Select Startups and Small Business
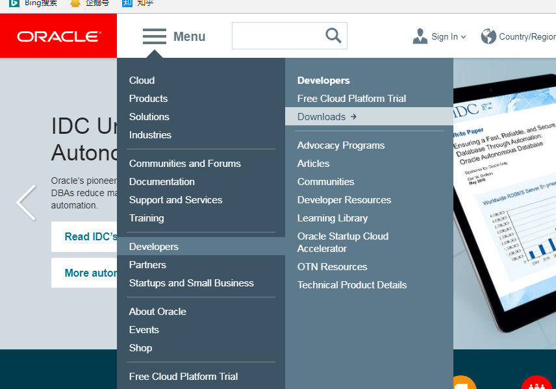The height and width of the screenshot is (389, 556). 192,283
